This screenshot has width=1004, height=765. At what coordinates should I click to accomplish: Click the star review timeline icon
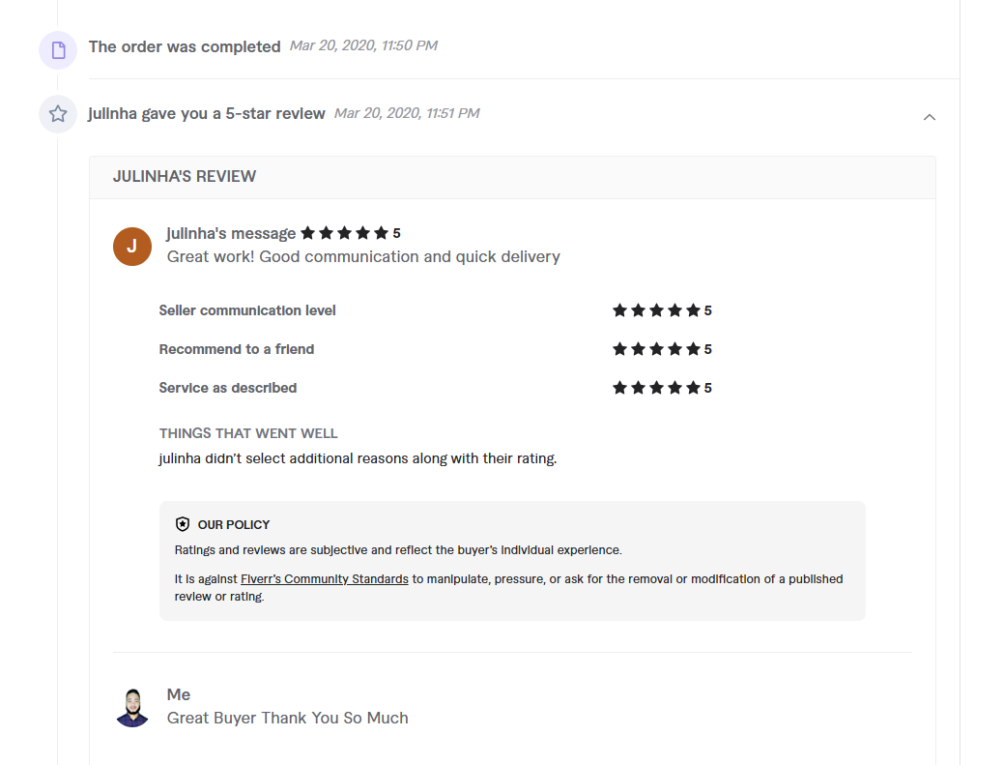(x=58, y=114)
